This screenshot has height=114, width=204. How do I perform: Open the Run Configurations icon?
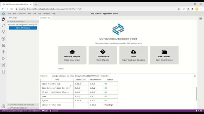[4, 52]
